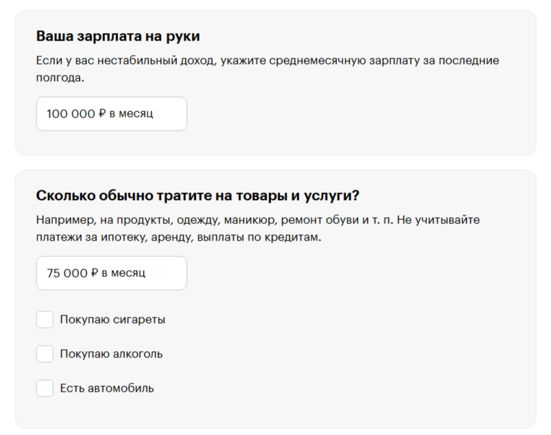551x435 pixels.
Task: Click the 'Покупаю алкоголь' label text
Action: click(111, 354)
